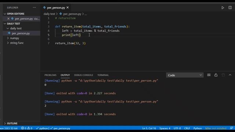Click Spaces: 4 indentation setting
This screenshot has width=235, height=132.
(x=165, y=128)
